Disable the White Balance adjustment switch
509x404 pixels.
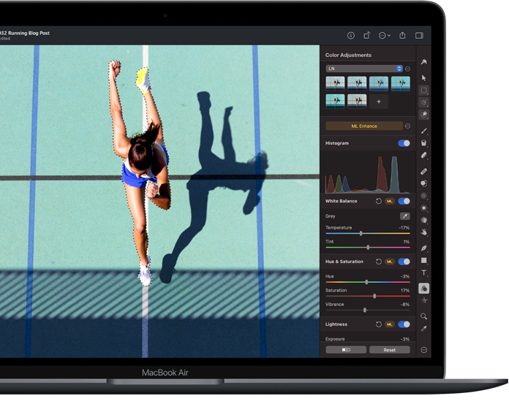(x=404, y=201)
